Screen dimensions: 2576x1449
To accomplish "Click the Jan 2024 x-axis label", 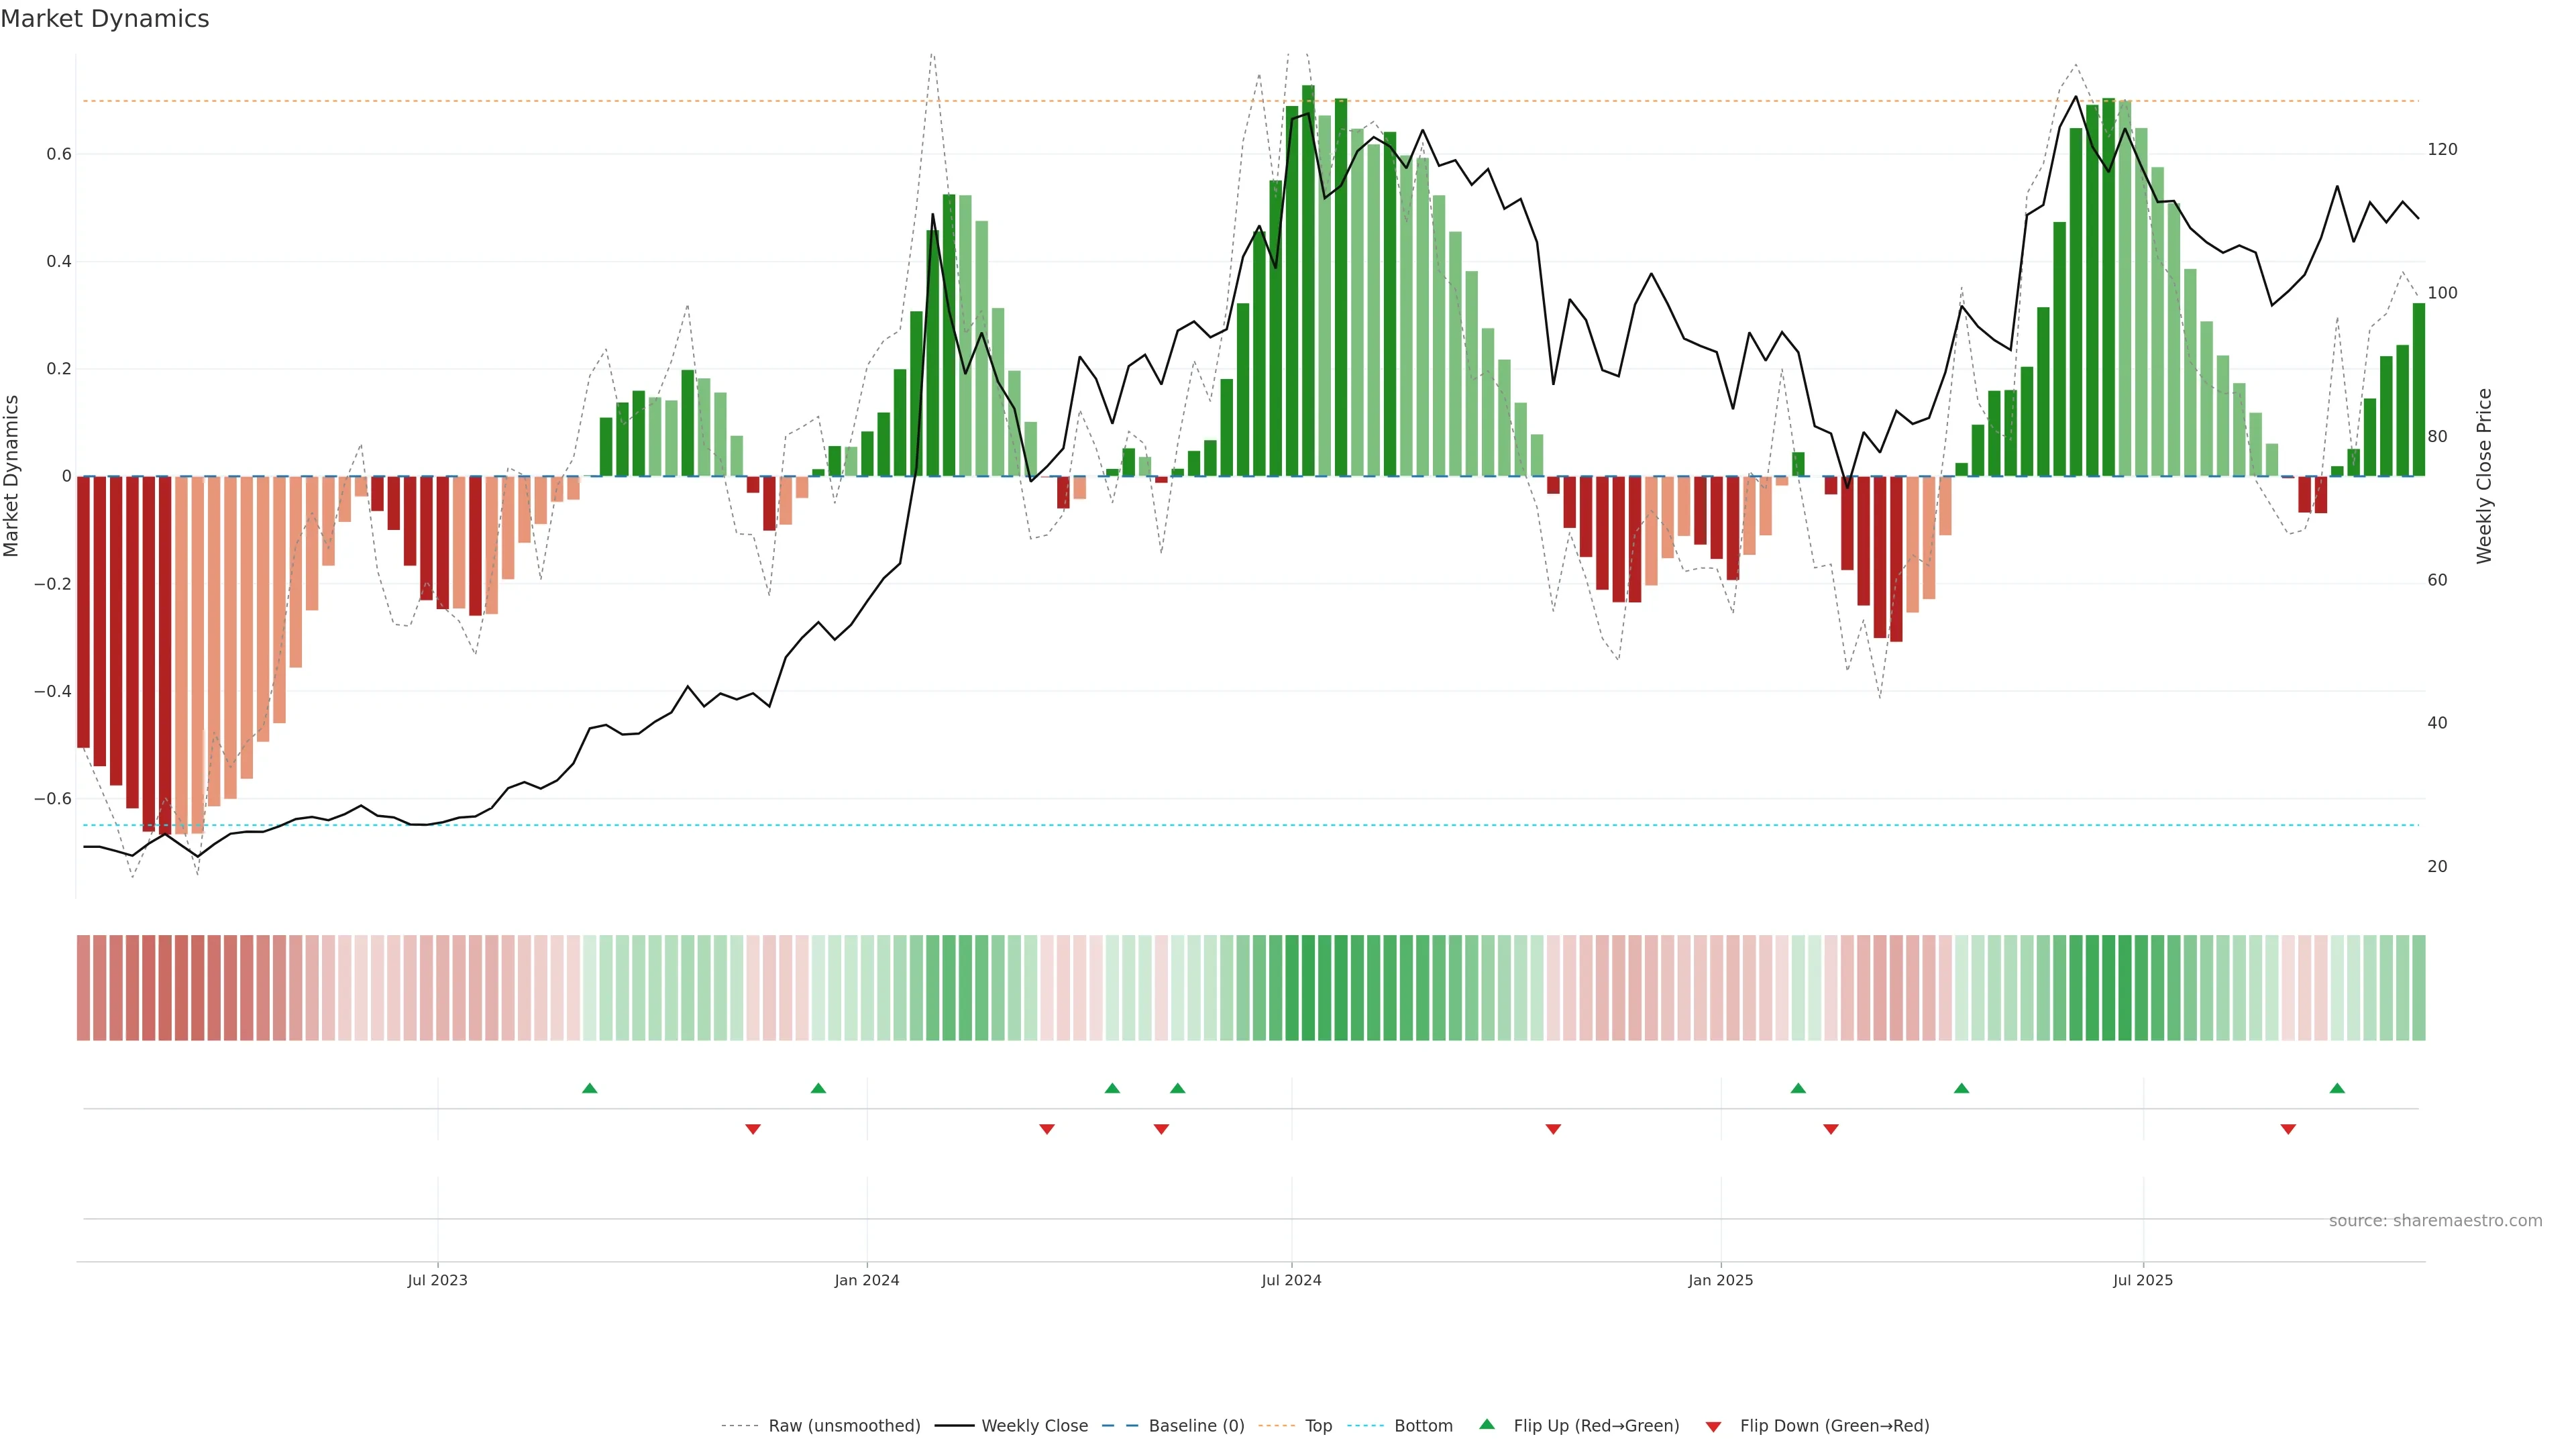I will click(867, 1280).
